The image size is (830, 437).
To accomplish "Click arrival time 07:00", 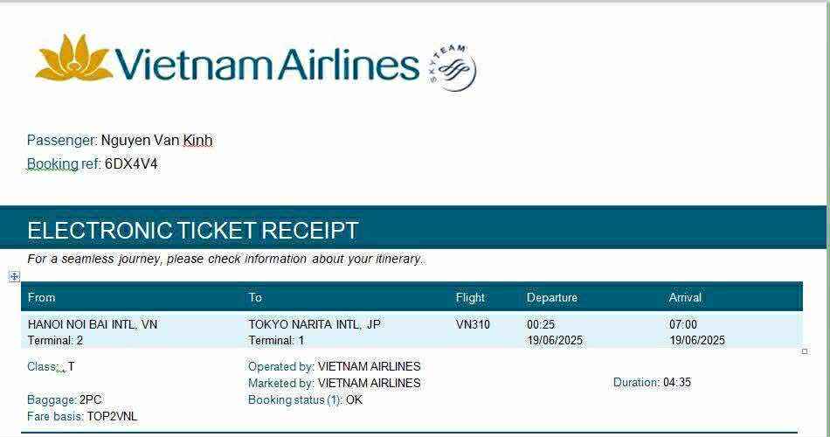I will click(683, 324).
